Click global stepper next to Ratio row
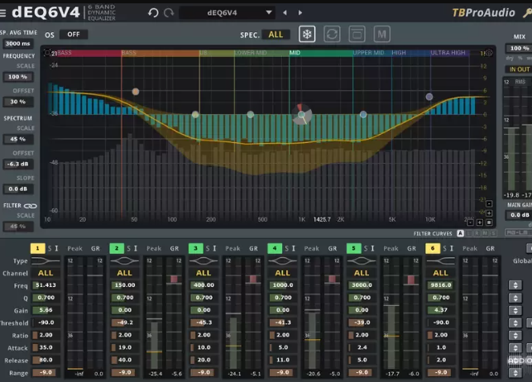Screen dimensions: 532x382 (515, 336)
